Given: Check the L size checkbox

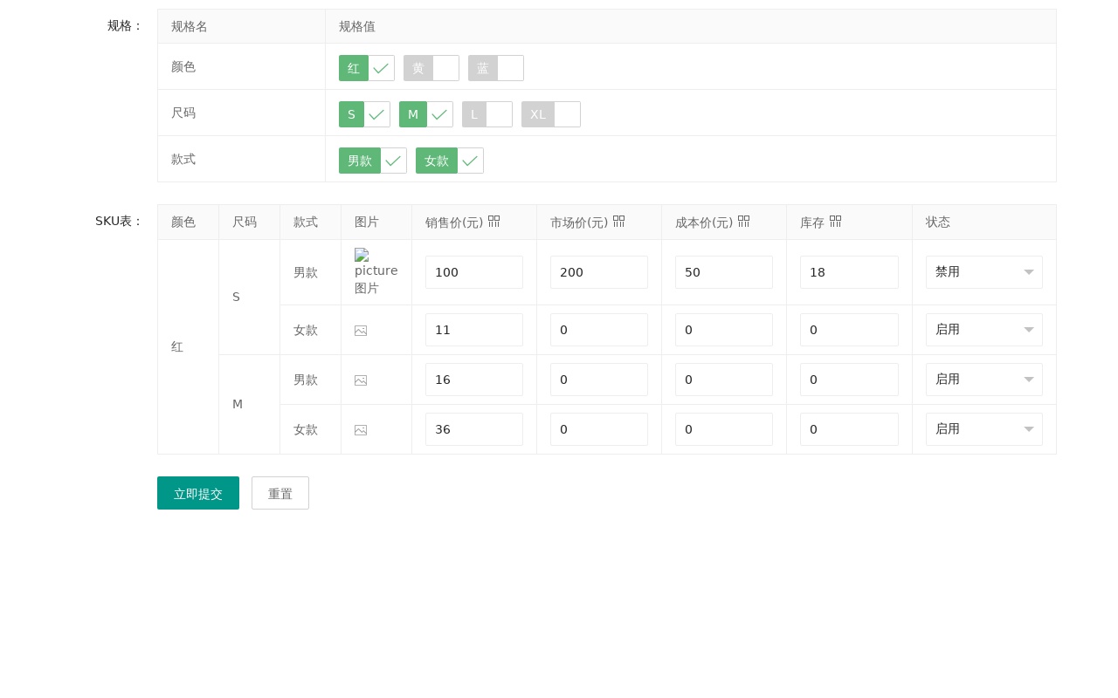Looking at the screenshot, I should coord(487,114).
